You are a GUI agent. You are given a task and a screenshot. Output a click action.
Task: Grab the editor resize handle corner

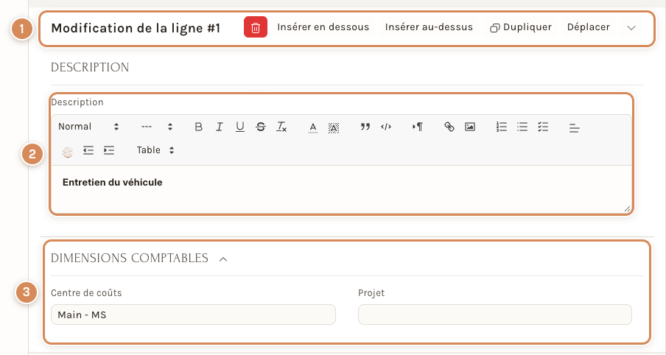pyautogui.click(x=628, y=208)
